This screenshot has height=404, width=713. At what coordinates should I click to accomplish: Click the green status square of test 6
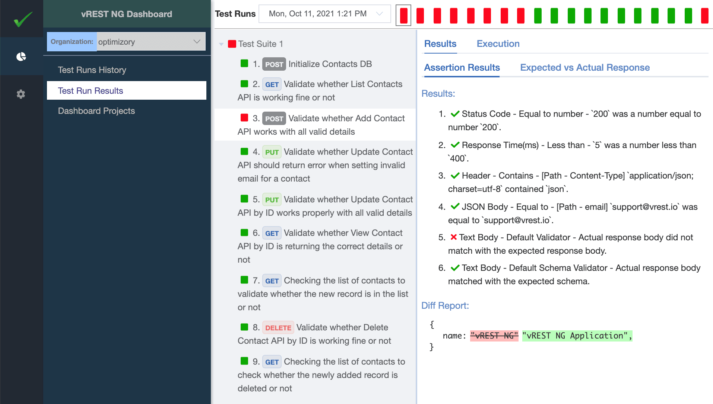244,232
